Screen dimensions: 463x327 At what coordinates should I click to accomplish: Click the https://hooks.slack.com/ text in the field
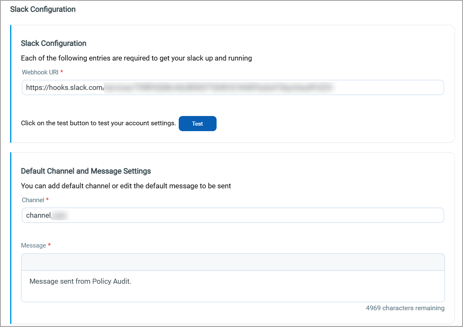pos(65,87)
